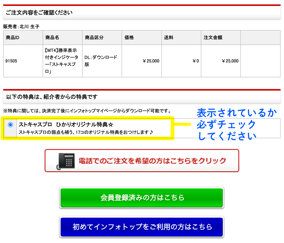Click the 商品ID column header
284x243 pixels.
[23, 38]
